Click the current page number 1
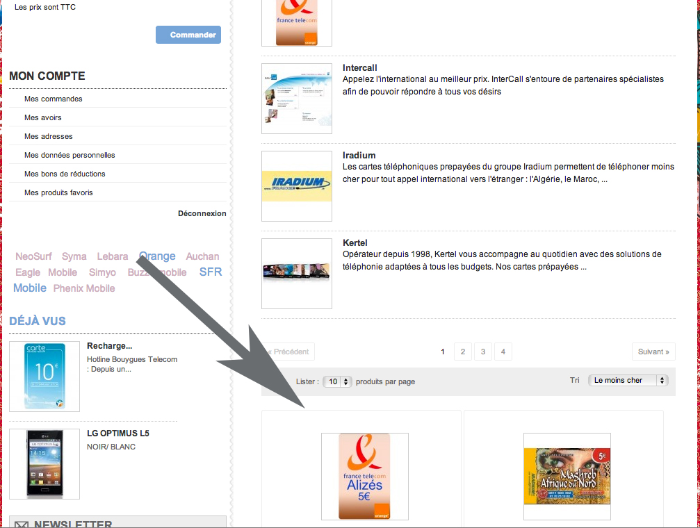 (442, 352)
